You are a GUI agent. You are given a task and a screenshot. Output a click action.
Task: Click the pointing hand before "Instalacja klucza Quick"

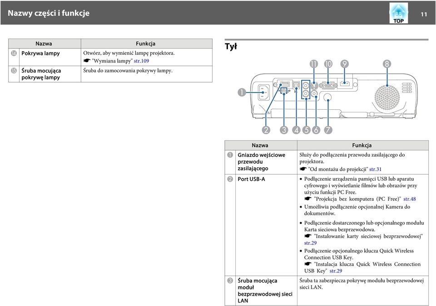(x=308, y=264)
